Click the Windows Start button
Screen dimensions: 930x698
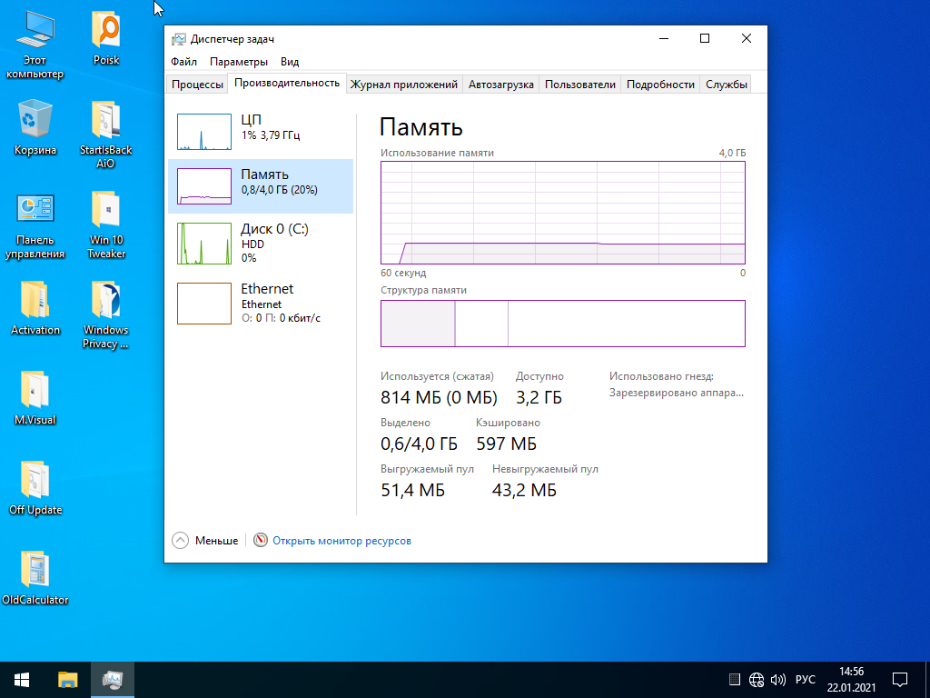tap(22, 679)
